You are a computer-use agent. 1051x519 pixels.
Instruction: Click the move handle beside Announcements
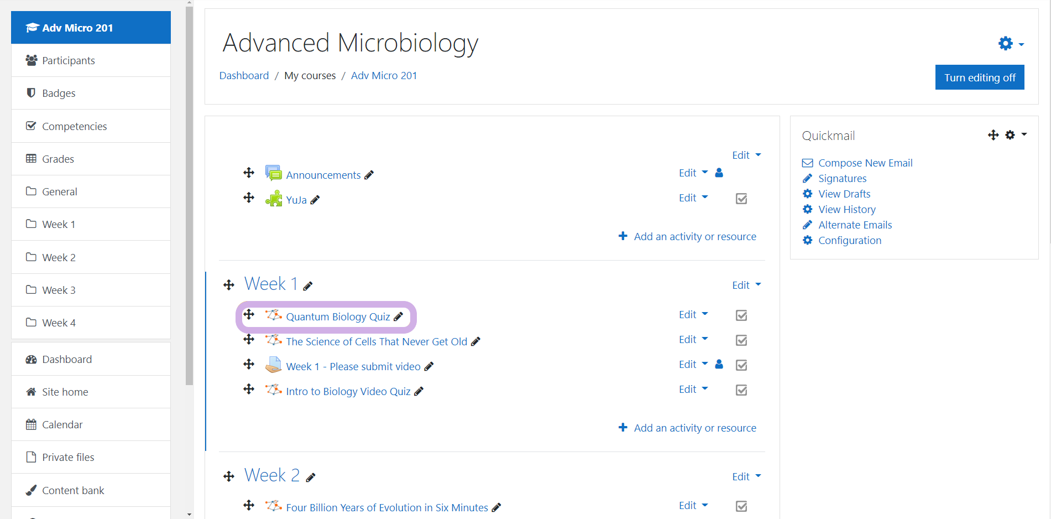pyautogui.click(x=249, y=173)
